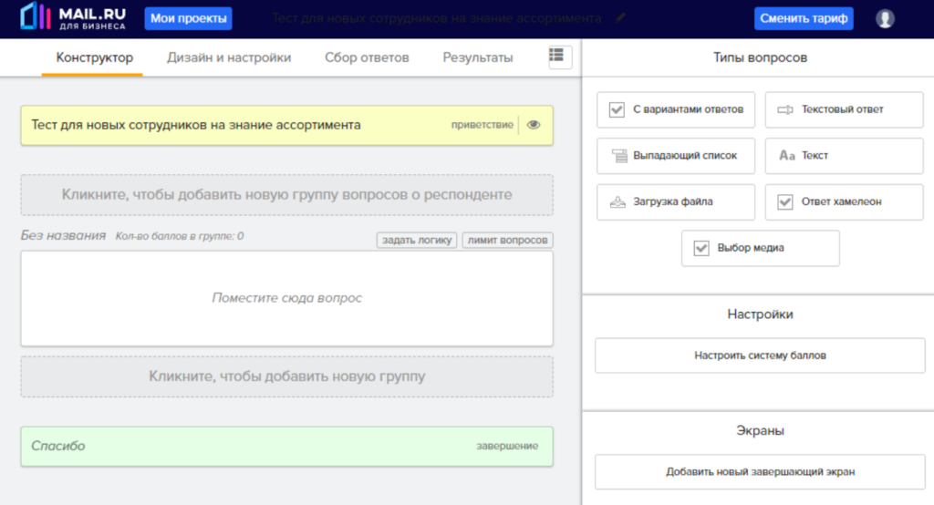This screenshot has height=505, width=934.
Task: Select the Текст block type
Action: point(844,155)
